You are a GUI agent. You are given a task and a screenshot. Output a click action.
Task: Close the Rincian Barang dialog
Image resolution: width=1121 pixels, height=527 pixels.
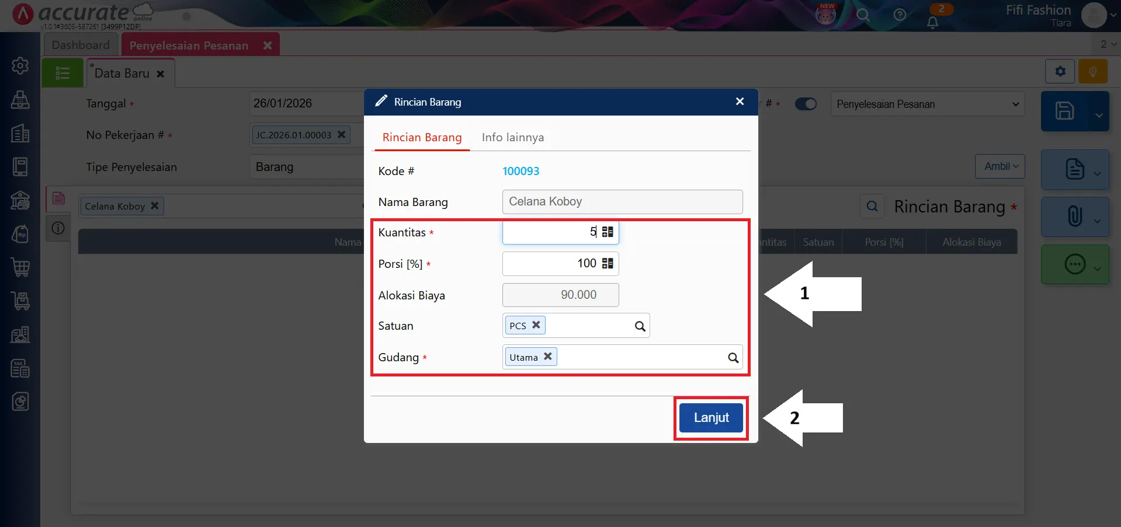[x=740, y=102]
